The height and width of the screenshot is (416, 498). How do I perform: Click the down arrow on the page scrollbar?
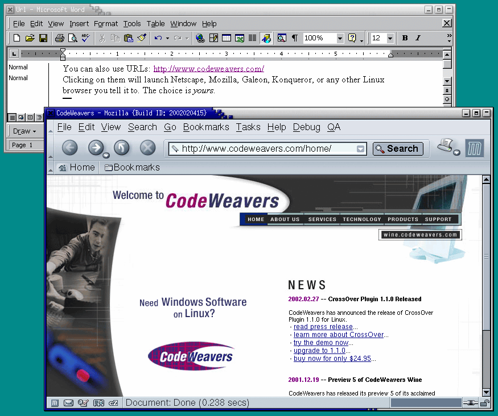pyautogui.click(x=487, y=392)
